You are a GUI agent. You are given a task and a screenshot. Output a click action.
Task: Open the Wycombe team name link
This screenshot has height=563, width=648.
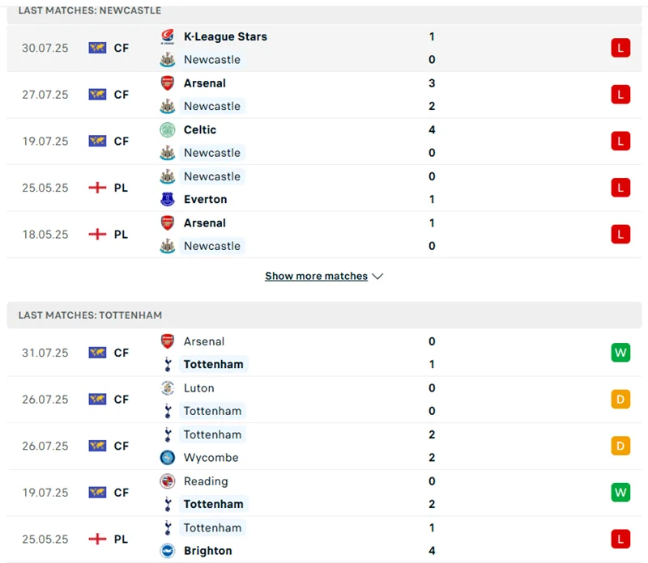pyautogui.click(x=211, y=457)
